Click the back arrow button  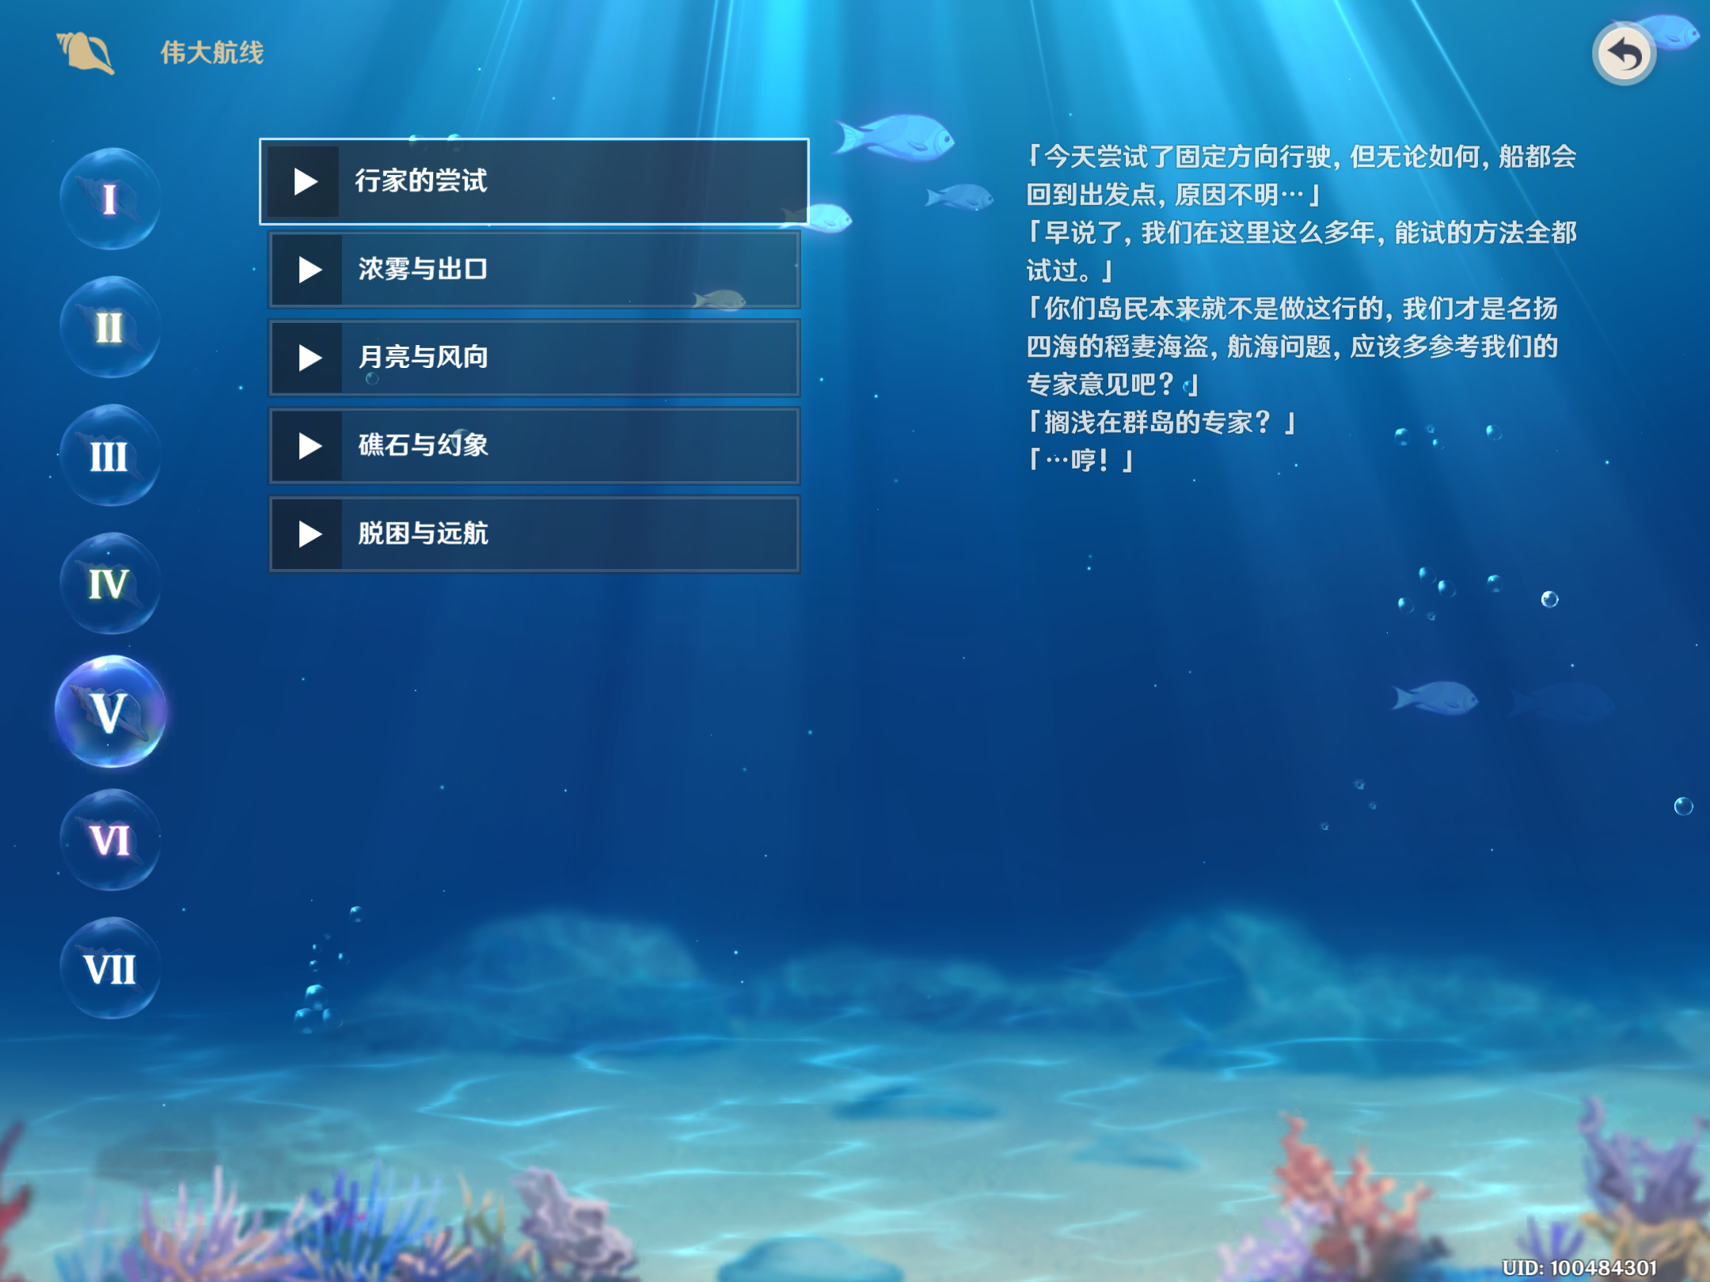pos(1624,54)
